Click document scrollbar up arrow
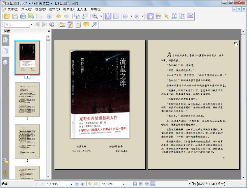247x188 pixels. (x=243, y=31)
